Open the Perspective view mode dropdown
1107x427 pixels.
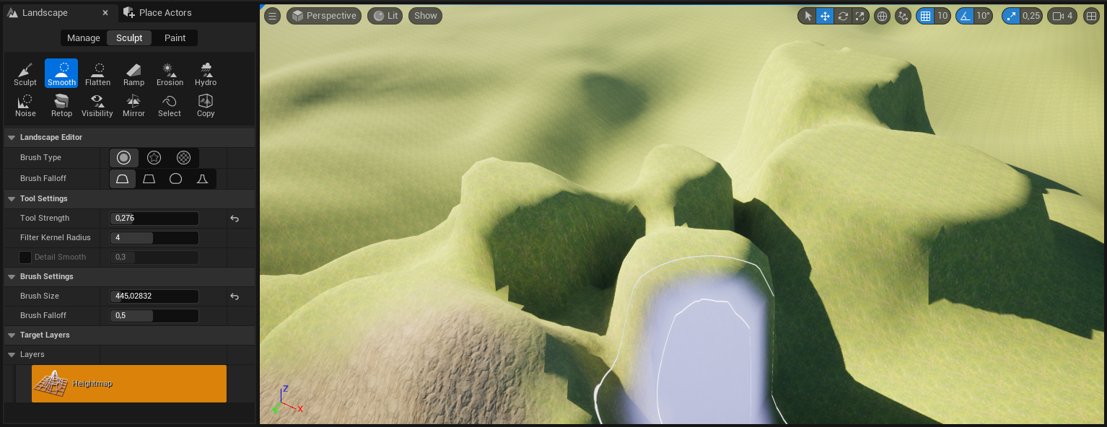pyautogui.click(x=323, y=16)
